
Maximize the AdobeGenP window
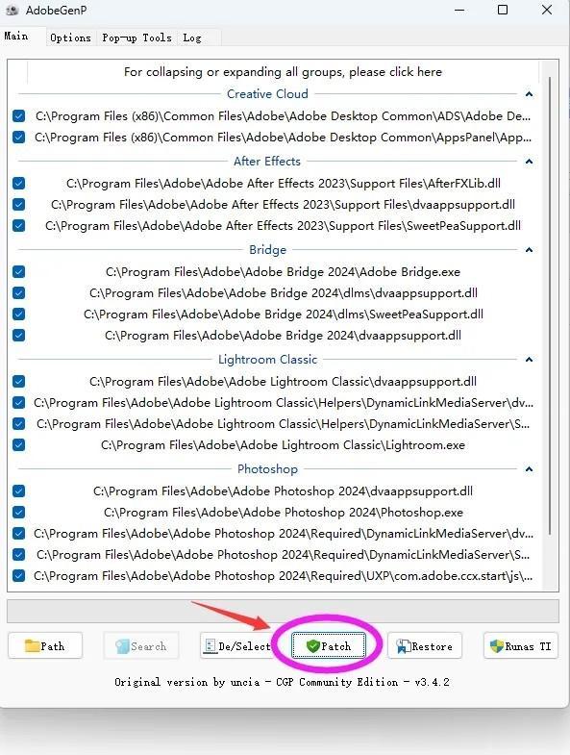(503, 11)
